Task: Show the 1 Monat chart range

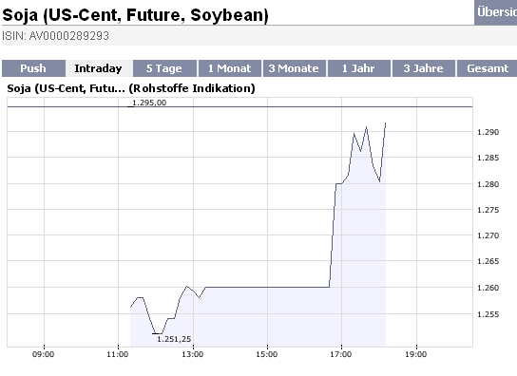Action: coord(229,68)
